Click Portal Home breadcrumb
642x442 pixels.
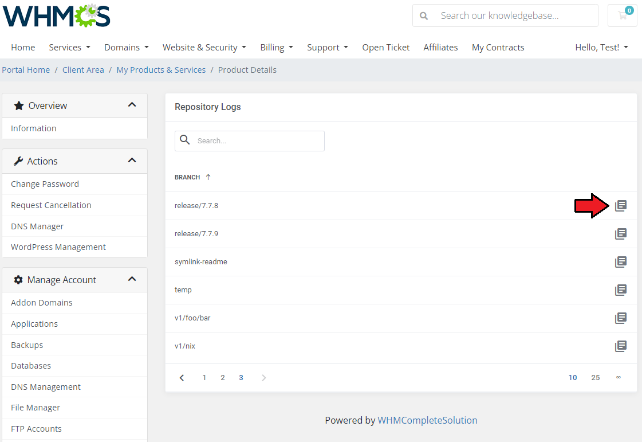(26, 70)
